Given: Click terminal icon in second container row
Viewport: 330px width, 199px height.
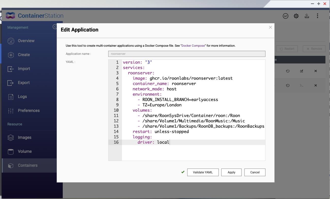Looking at the screenshot, I should tap(302, 86).
